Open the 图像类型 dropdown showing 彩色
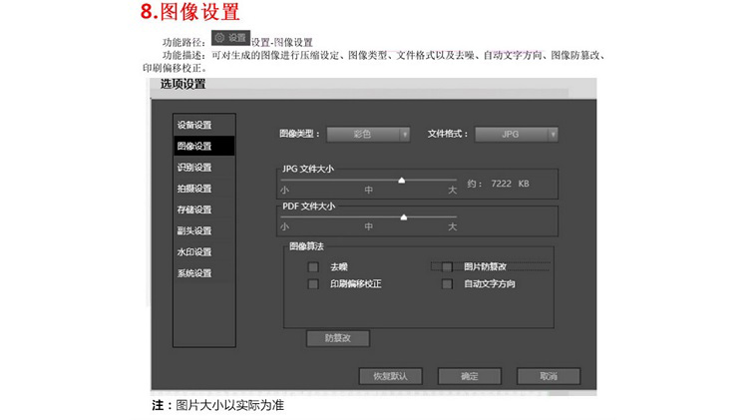The image size is (748, 420). pos(368,134)
